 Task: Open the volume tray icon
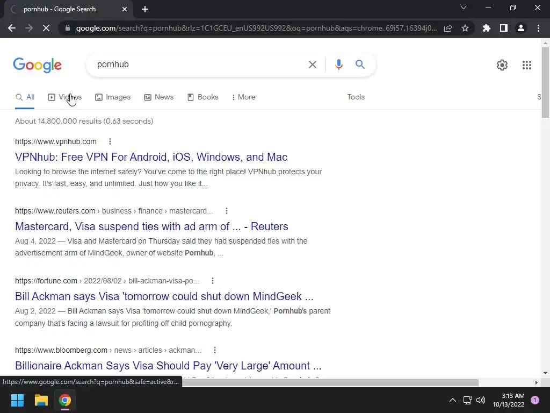(481, 400)
